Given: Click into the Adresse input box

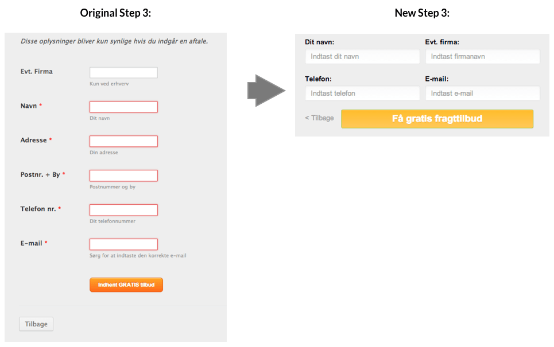Looking at the screenshot, I should tap(123, 142).
